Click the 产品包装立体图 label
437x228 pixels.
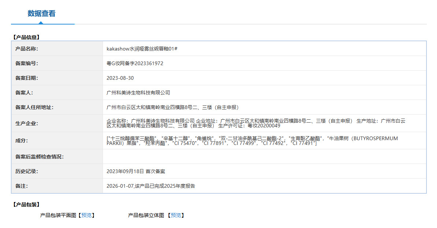pos(146,215)
